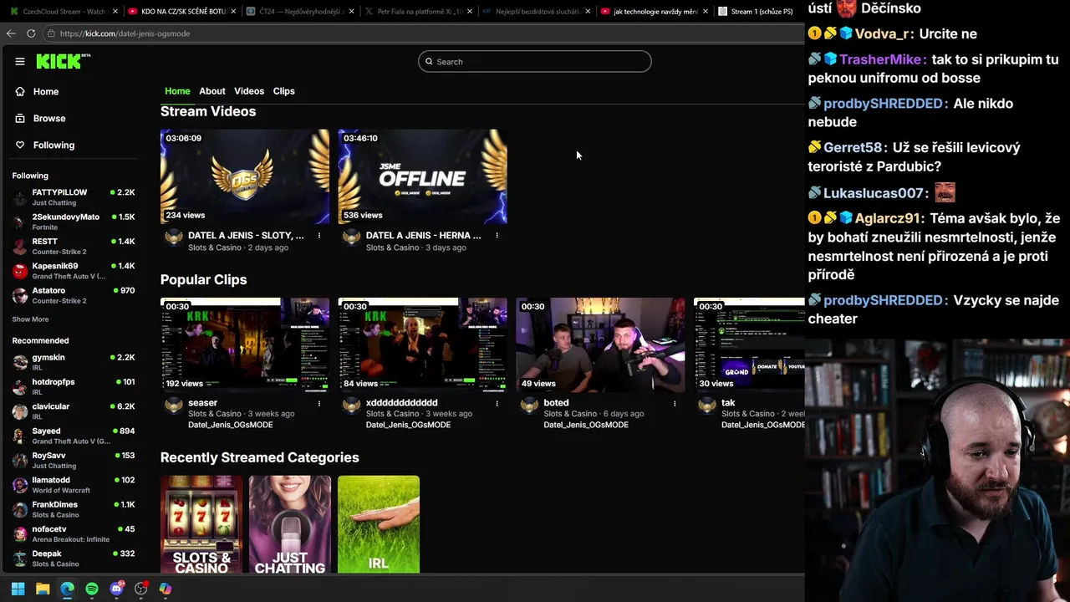Open RoySavv recommended channel
The height and width of the screenshot is (602, 1070).
tap(74, 461)
